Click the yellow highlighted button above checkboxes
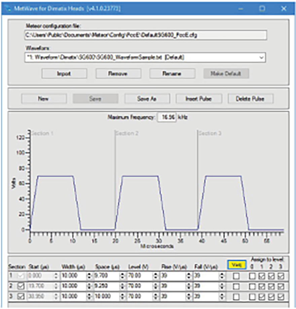The height and width of the screenshot is (309, 296). coord(236,265)
